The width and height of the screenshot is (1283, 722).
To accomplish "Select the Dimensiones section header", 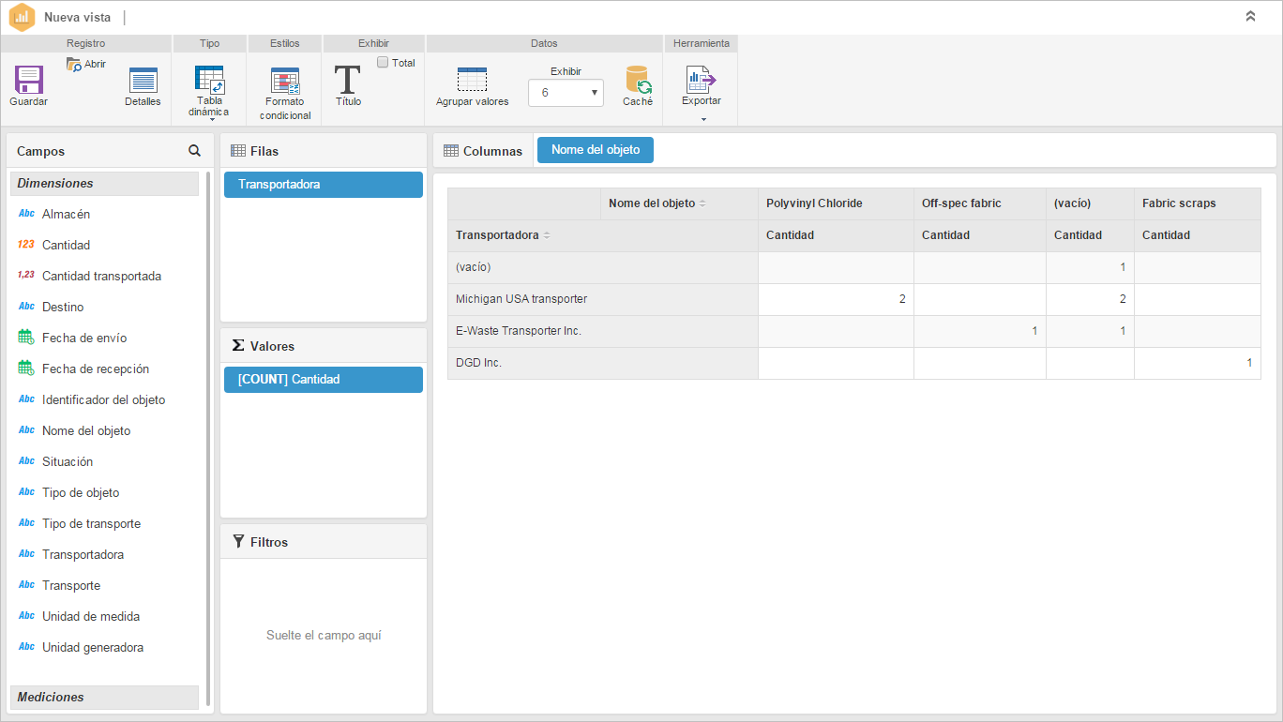I will point(104,183).
